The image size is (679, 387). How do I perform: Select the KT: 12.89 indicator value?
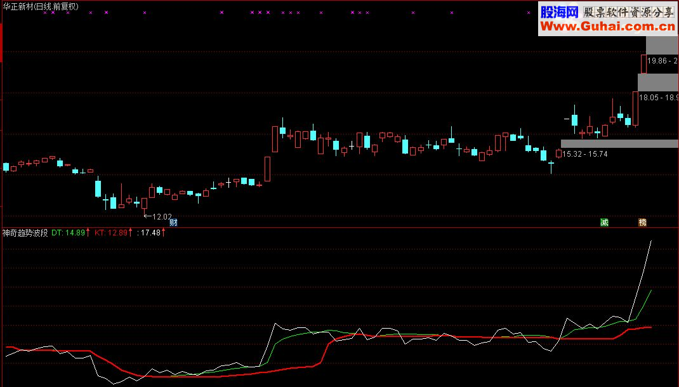click(x=111, y=233)
